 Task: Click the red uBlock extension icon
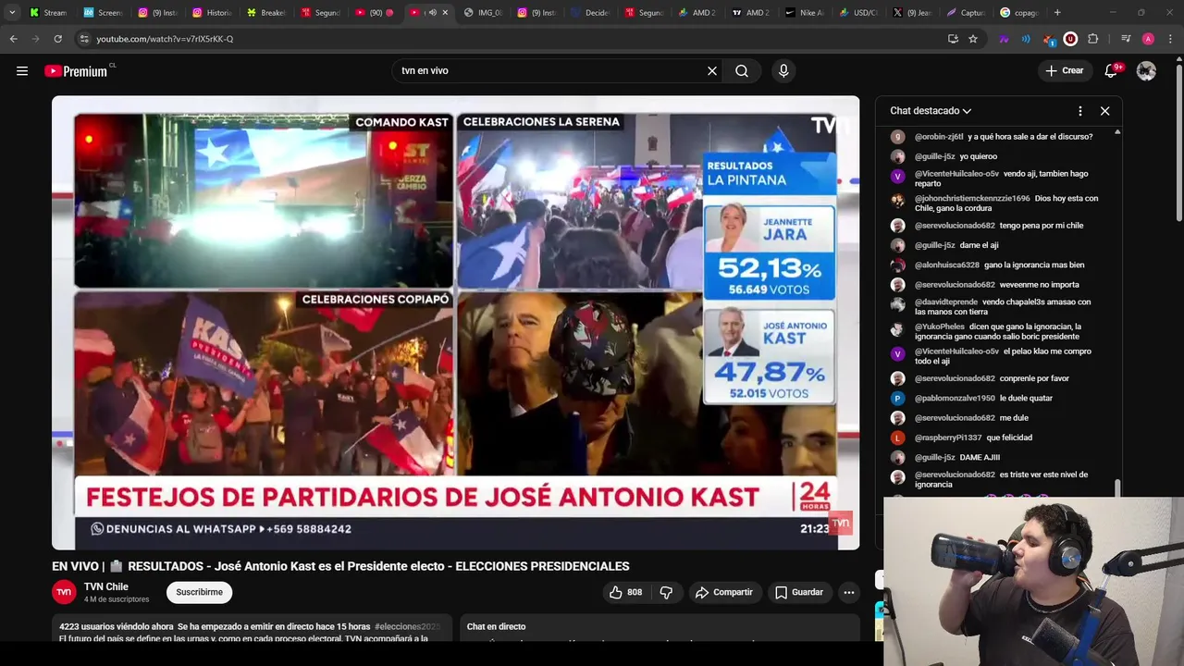[x=1070, y=39]
